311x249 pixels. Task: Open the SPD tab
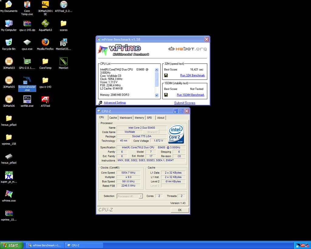[149, 118]
